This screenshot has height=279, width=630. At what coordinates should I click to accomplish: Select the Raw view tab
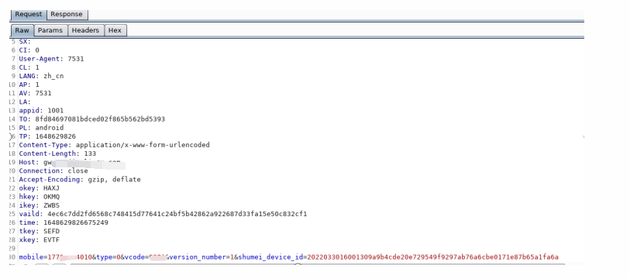[22, 30]
